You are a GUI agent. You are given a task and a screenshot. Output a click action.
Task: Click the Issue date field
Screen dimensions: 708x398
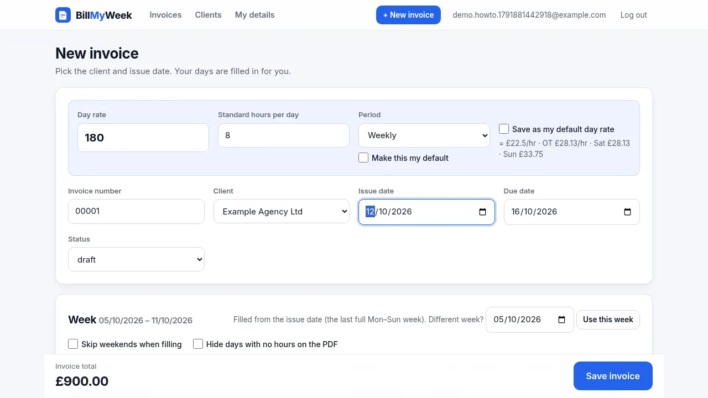[426, 212]
